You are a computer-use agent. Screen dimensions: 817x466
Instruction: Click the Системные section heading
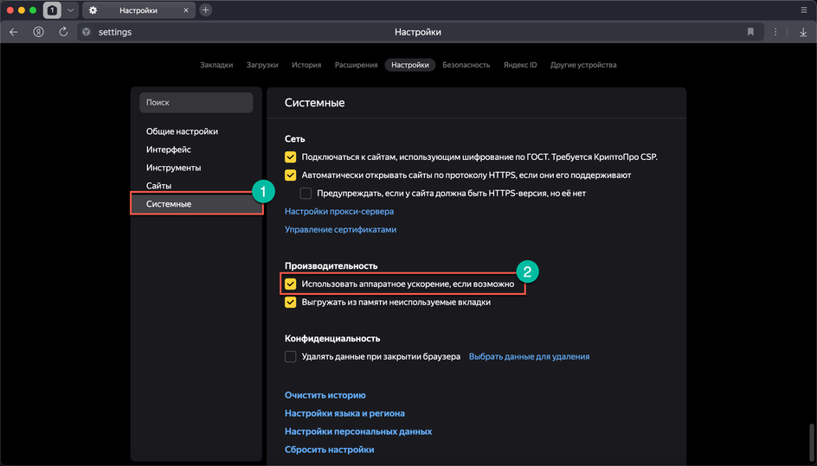click(x=315, y=103)
